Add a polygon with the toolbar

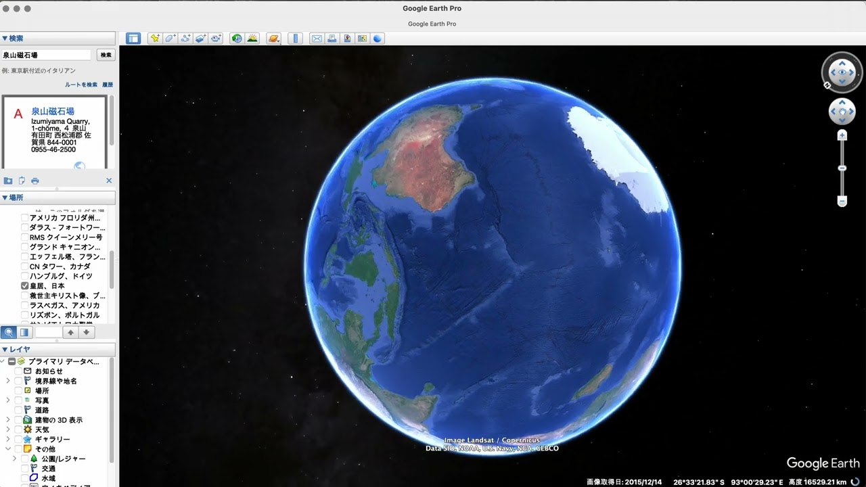point(170,39)
